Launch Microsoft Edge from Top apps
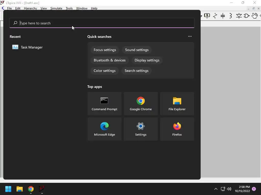This screenshot has height=195, width=261. coord(105,129)
